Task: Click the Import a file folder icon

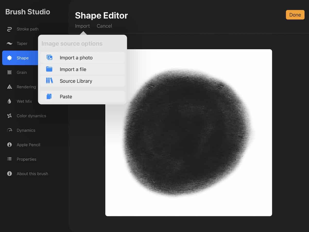Action: pos(49,69)
